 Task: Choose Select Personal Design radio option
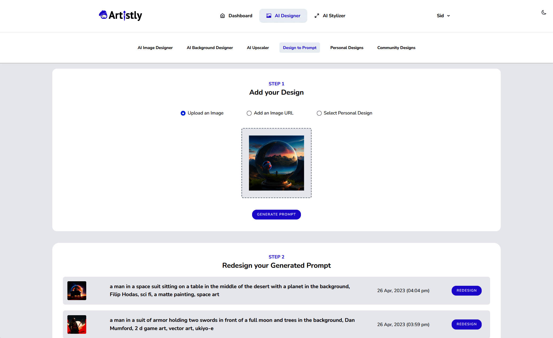point(319,113)
